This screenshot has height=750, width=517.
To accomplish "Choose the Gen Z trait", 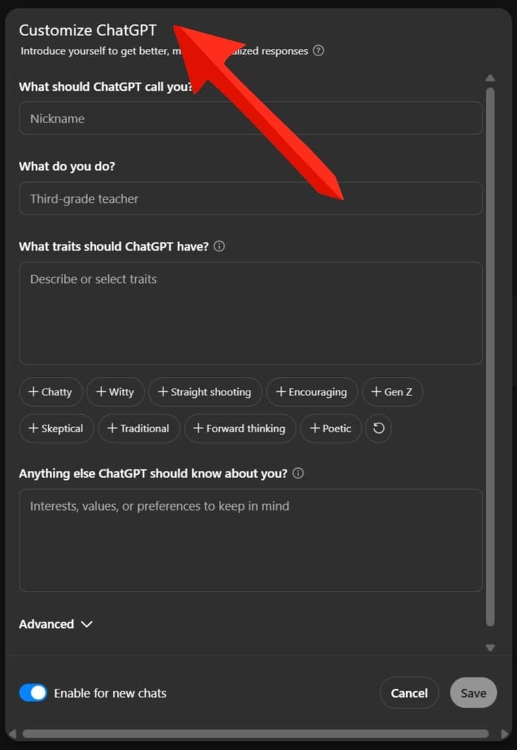I will coord(392,392).
